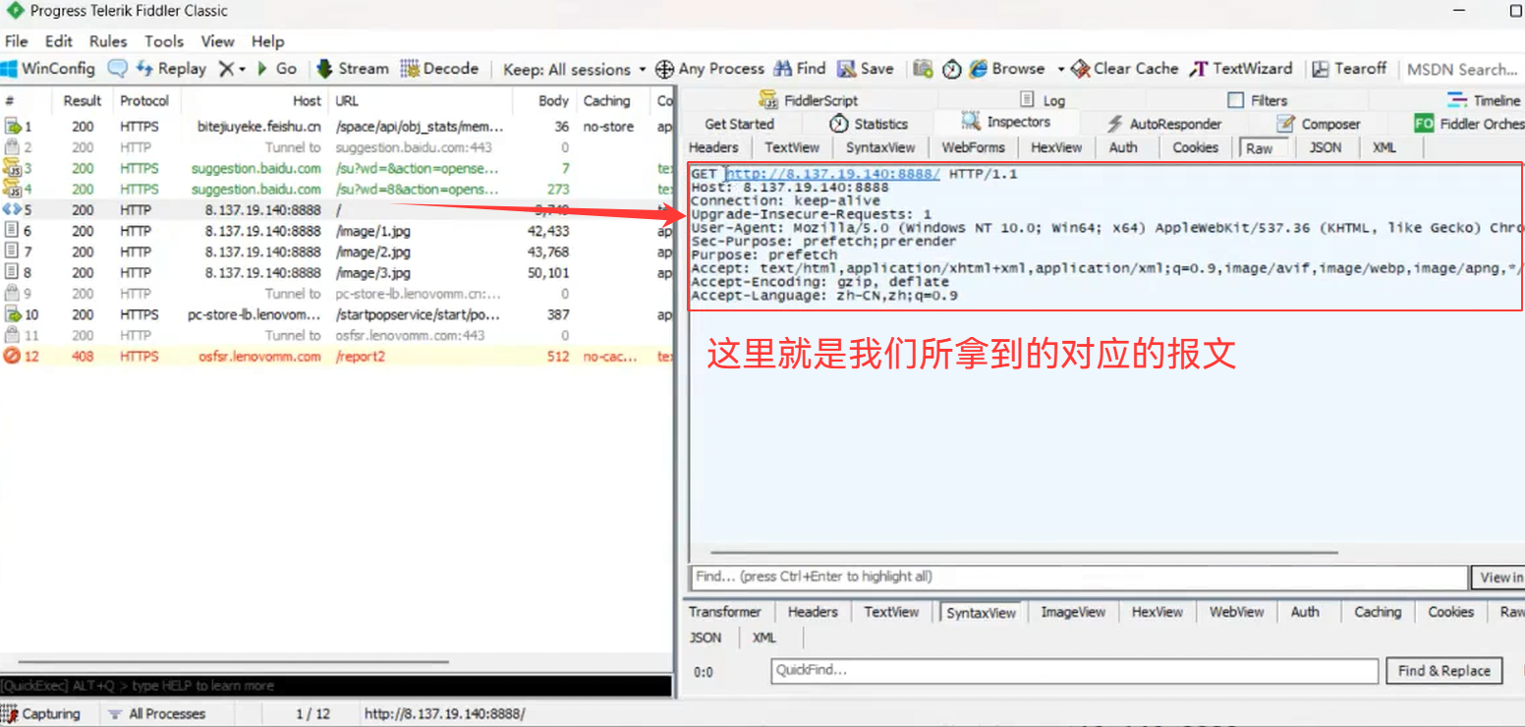Click the Remove sessions X icon
1525x727 pixels.
pyautogui.click(x=226, y=69)
